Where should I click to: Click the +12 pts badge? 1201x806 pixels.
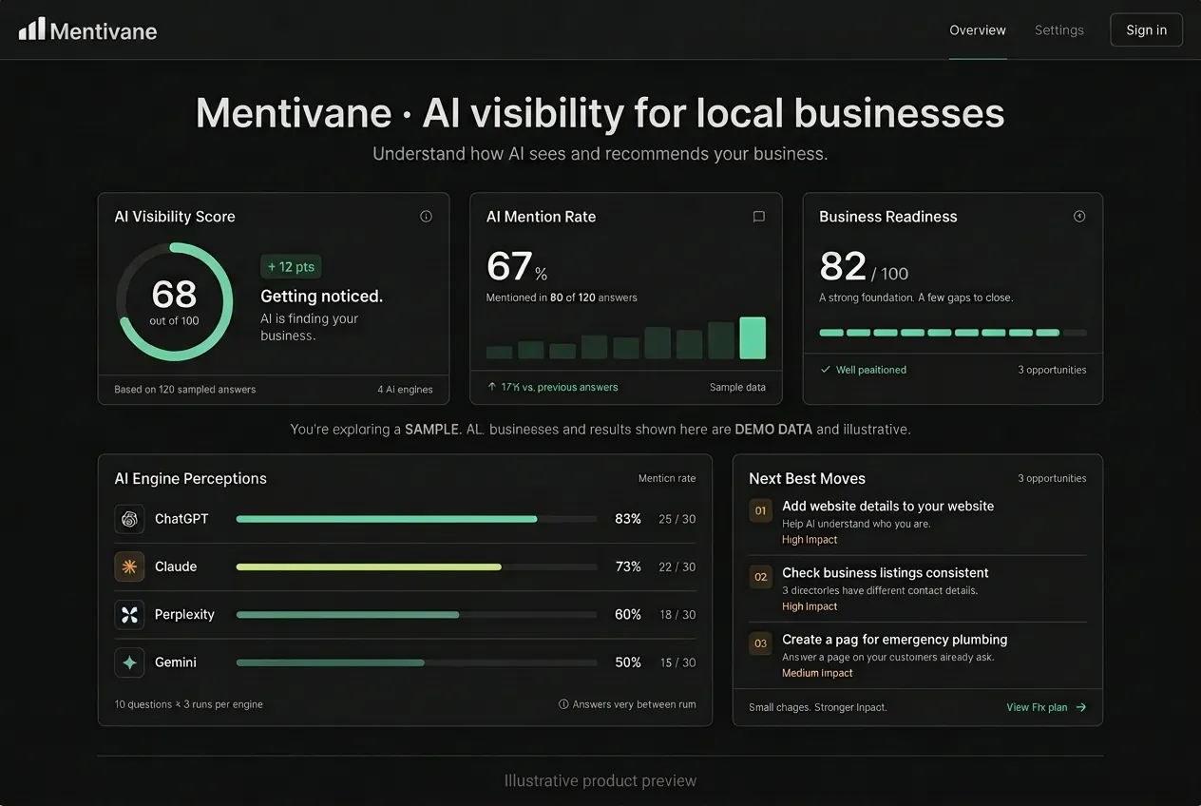pyautogui.click(x=291, y=267)
